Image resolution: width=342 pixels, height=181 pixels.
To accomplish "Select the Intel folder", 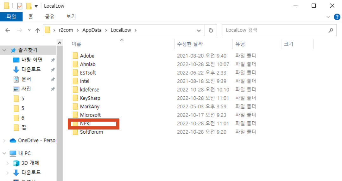I will click(x=85, y=81).
